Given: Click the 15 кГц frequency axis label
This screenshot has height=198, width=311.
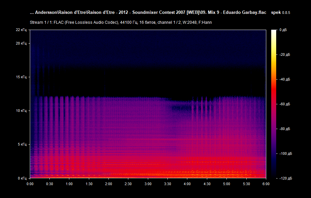Looking at the screenshot, I should [x=21, y=77].
